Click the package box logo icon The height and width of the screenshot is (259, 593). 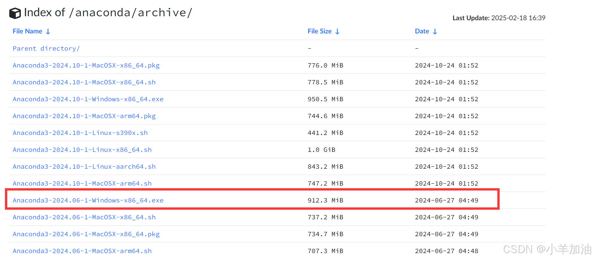15,13
